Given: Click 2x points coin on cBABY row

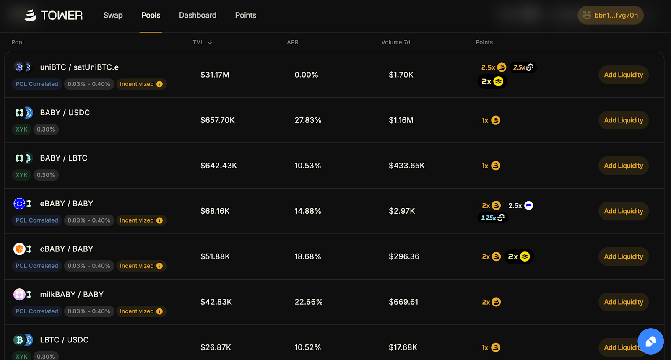Looking at the screenshot, I should coord(492,256).
